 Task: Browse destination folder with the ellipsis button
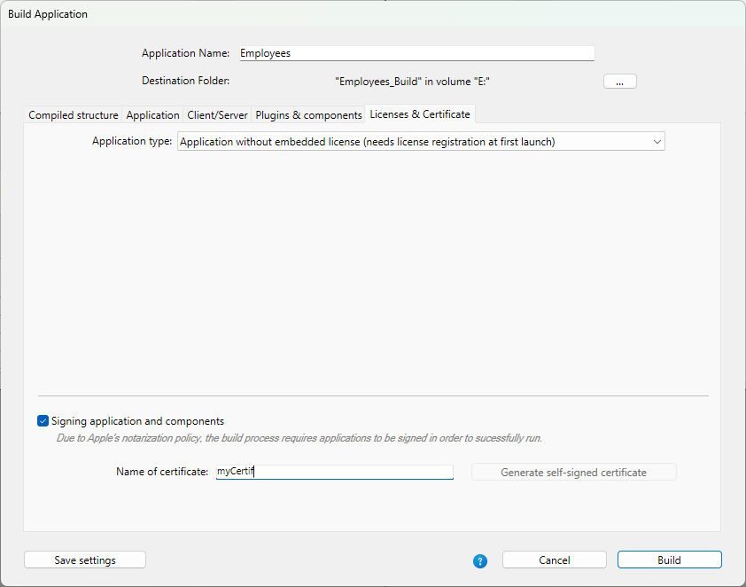pyautogui.click(x=619, y=82)
